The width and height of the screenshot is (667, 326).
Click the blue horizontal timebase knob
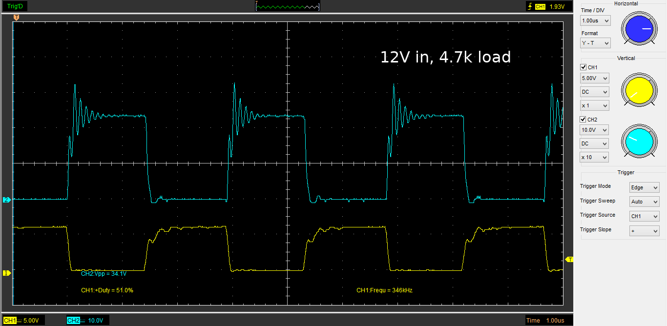point(639,29)
